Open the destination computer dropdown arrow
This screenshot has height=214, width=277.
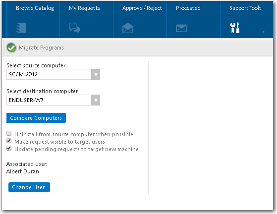coord(96,100)
